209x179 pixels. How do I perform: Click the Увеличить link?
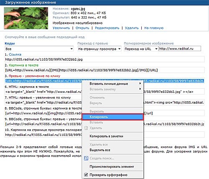[61, 28]
